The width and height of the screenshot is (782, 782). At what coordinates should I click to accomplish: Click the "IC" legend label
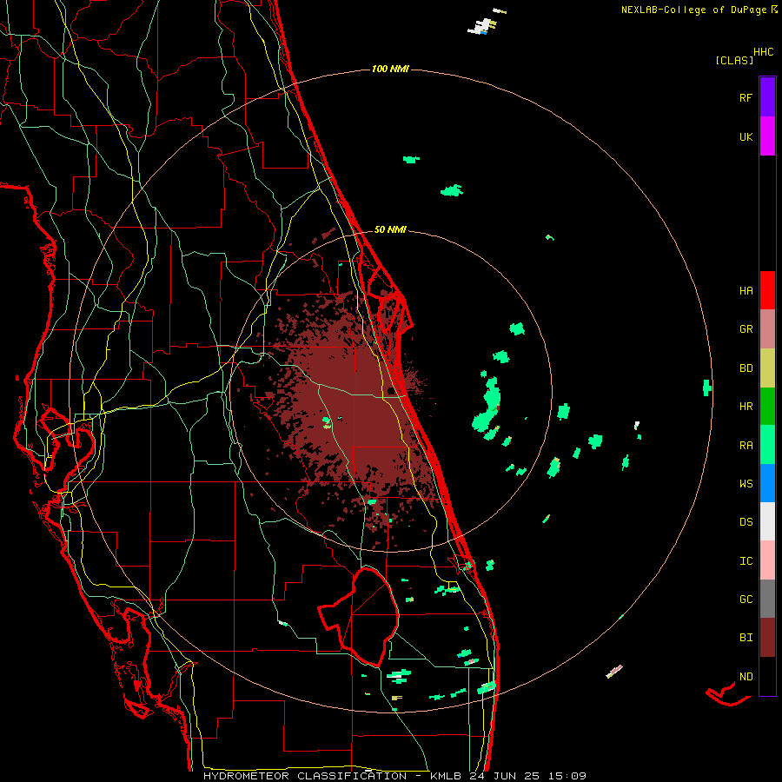[x=746, y=561]
